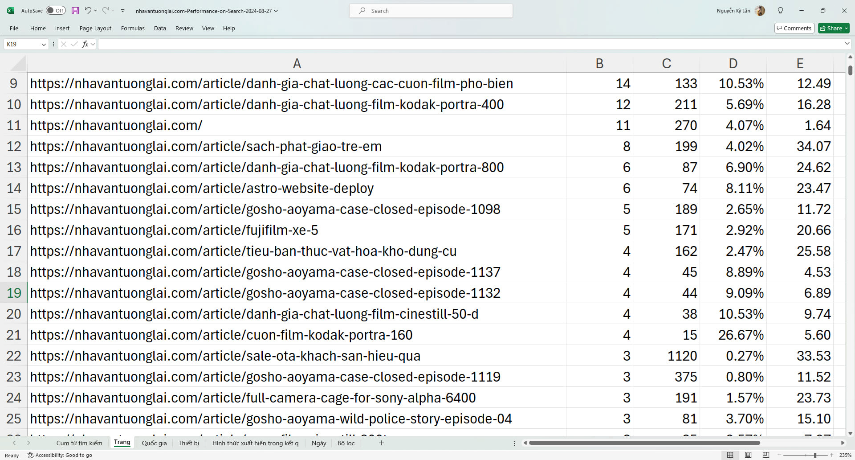Switch to Page Layout view icon
The width and height of the screenshot is (855, 460).
click(x=748, y=455)
